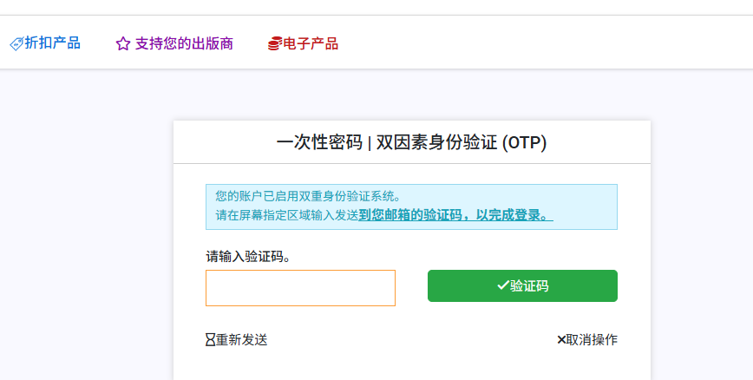Click the red coins stack icon
This screenshot has width=753, height=380.
pos(275,43)
